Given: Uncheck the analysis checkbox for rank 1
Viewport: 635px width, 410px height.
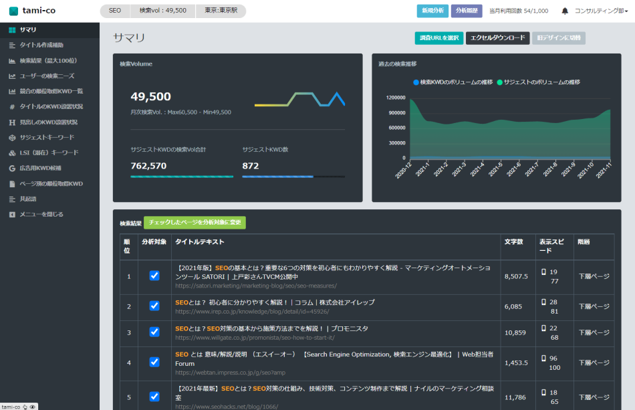Looking at the screenshot, I should (154, 276).
